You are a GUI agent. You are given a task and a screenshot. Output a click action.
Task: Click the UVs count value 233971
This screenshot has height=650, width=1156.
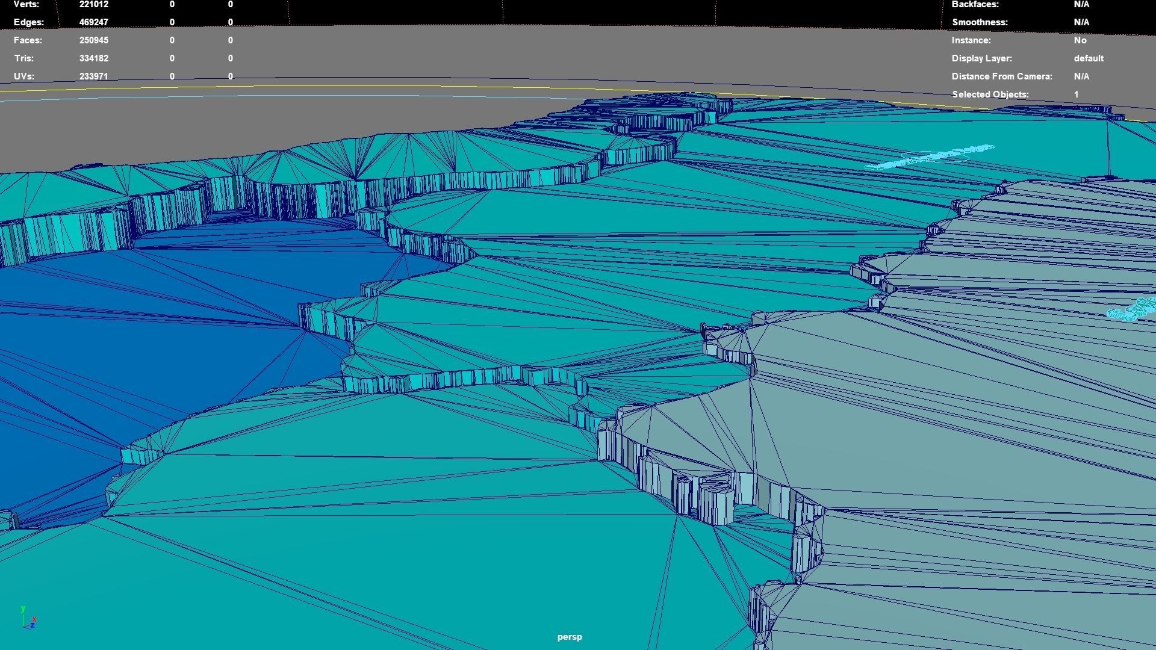point(94,76)
